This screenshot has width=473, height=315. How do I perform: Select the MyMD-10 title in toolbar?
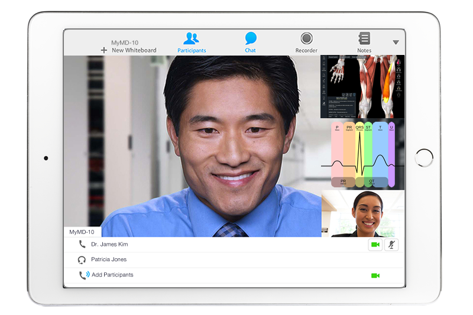[125, 43]
